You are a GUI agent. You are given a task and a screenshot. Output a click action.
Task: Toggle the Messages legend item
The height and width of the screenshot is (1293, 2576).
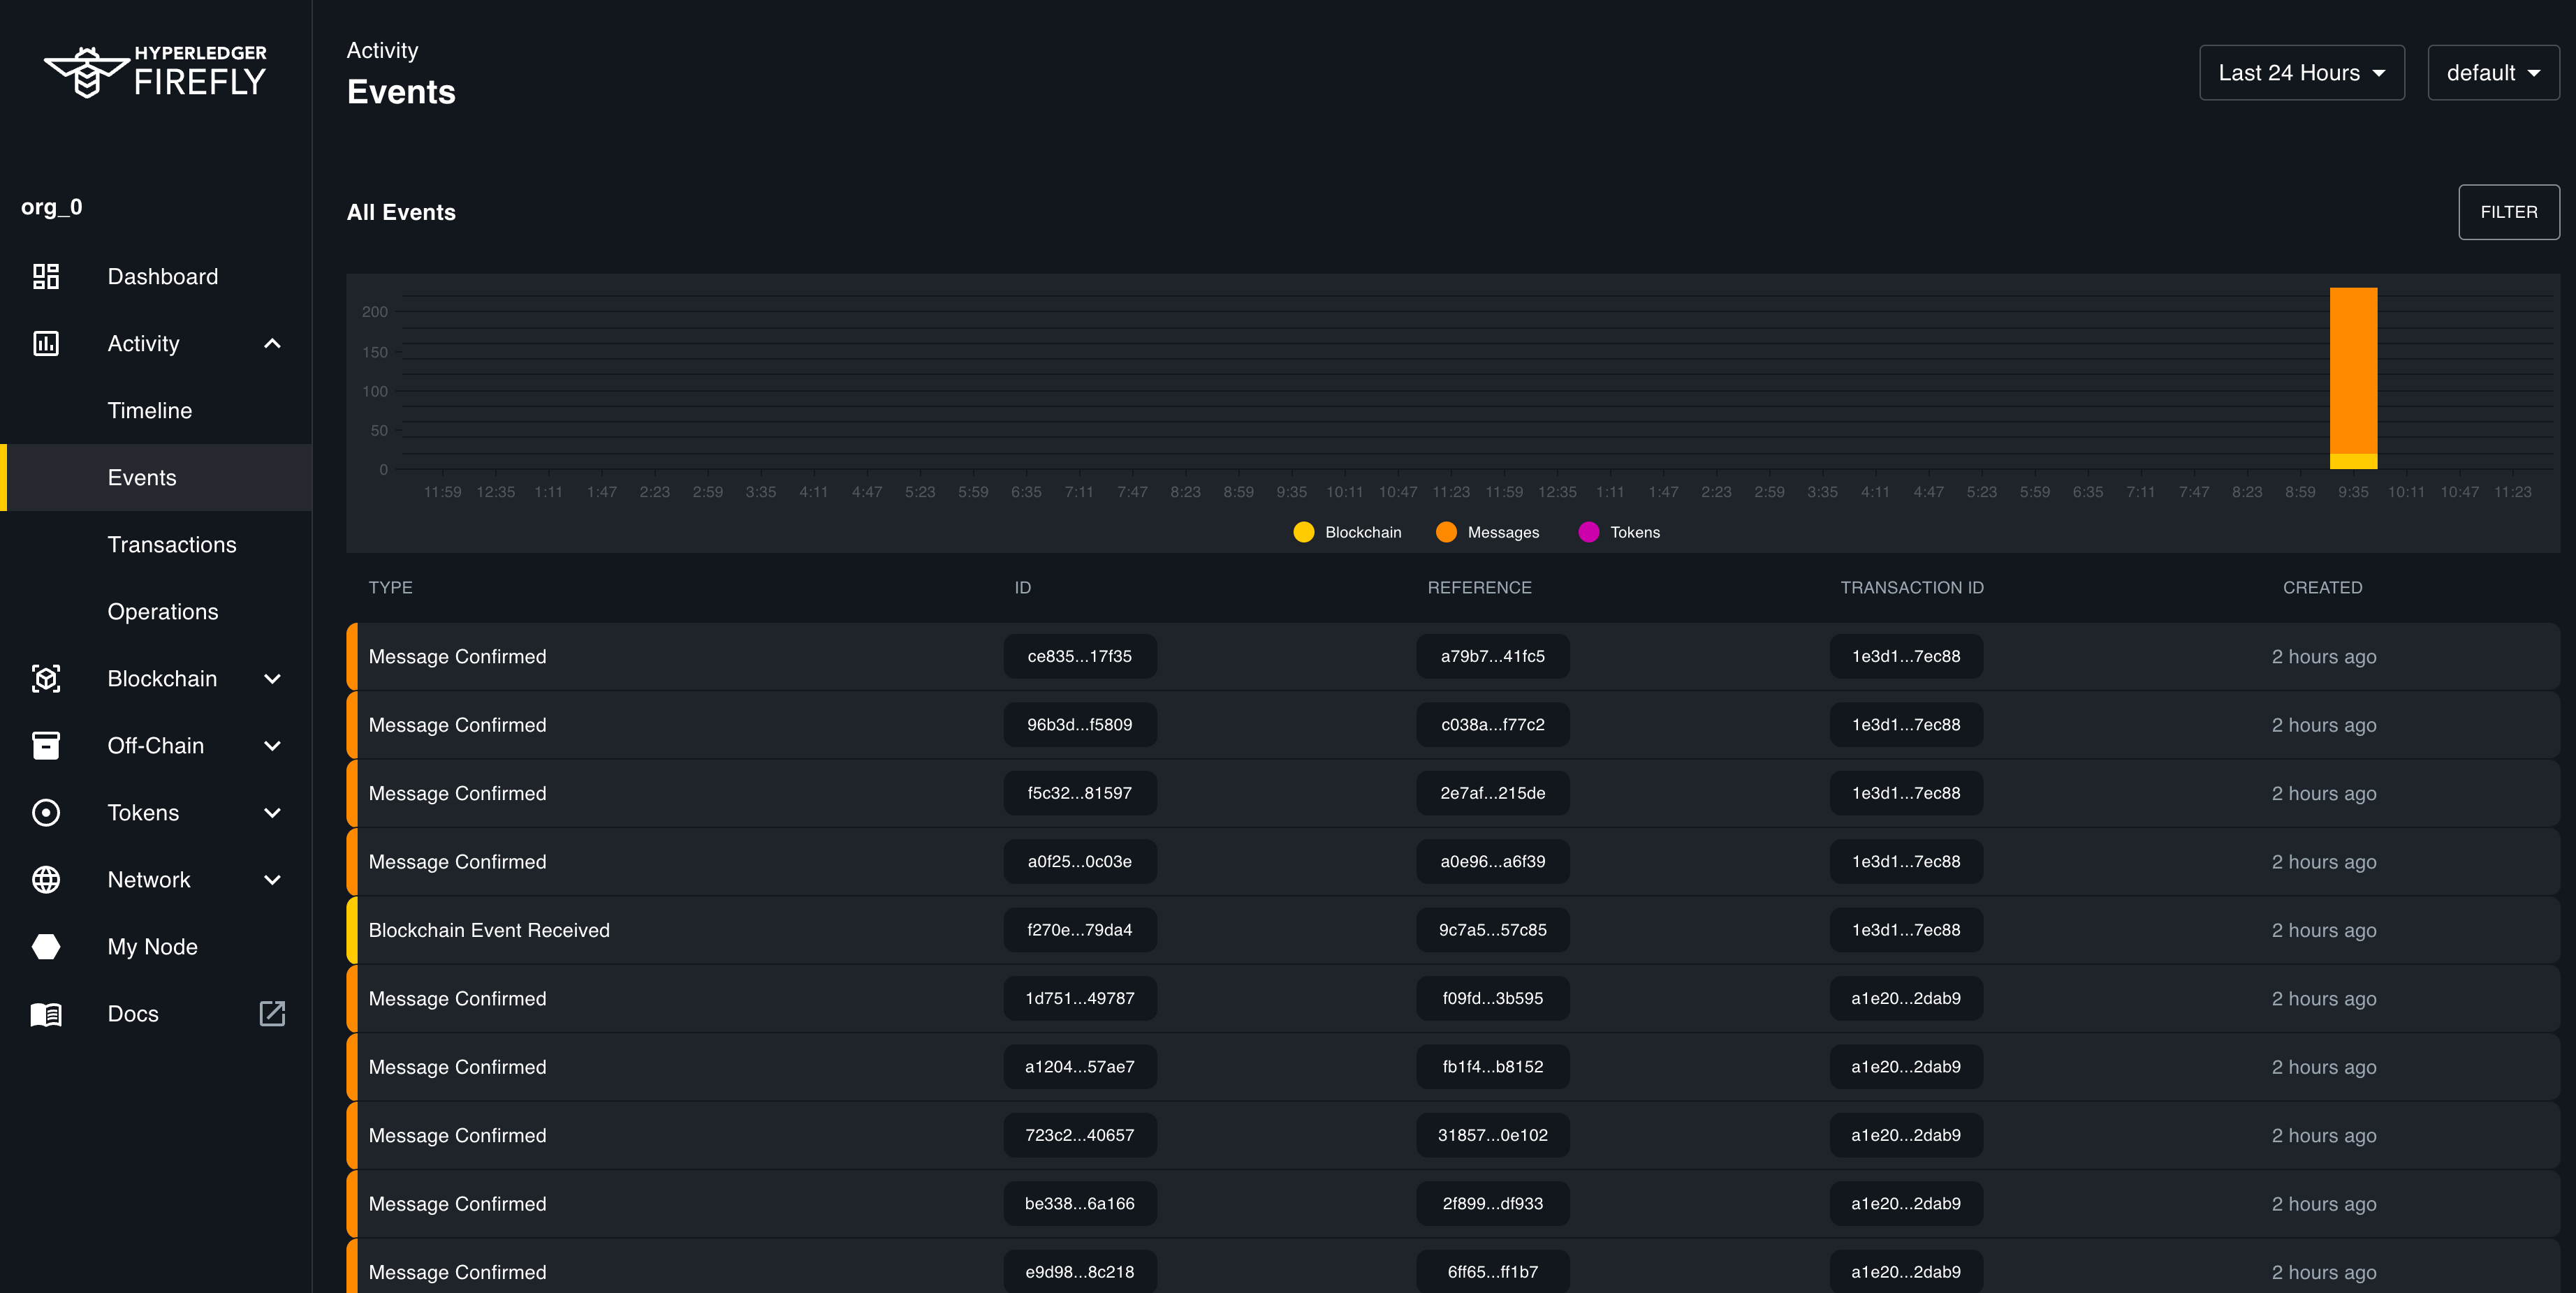coord(1487,531)
